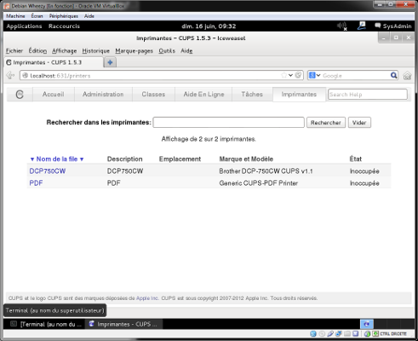418x341 pixels.
Task: Click the VirtualBox optical disc icon
Action: pos(322,333)
